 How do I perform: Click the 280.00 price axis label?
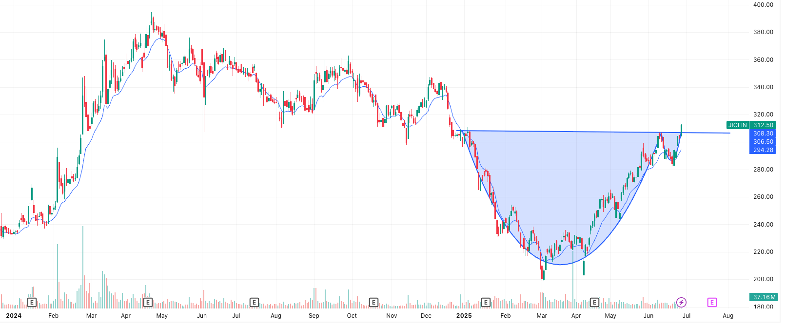pyautogui.click(x=763, y=170)
